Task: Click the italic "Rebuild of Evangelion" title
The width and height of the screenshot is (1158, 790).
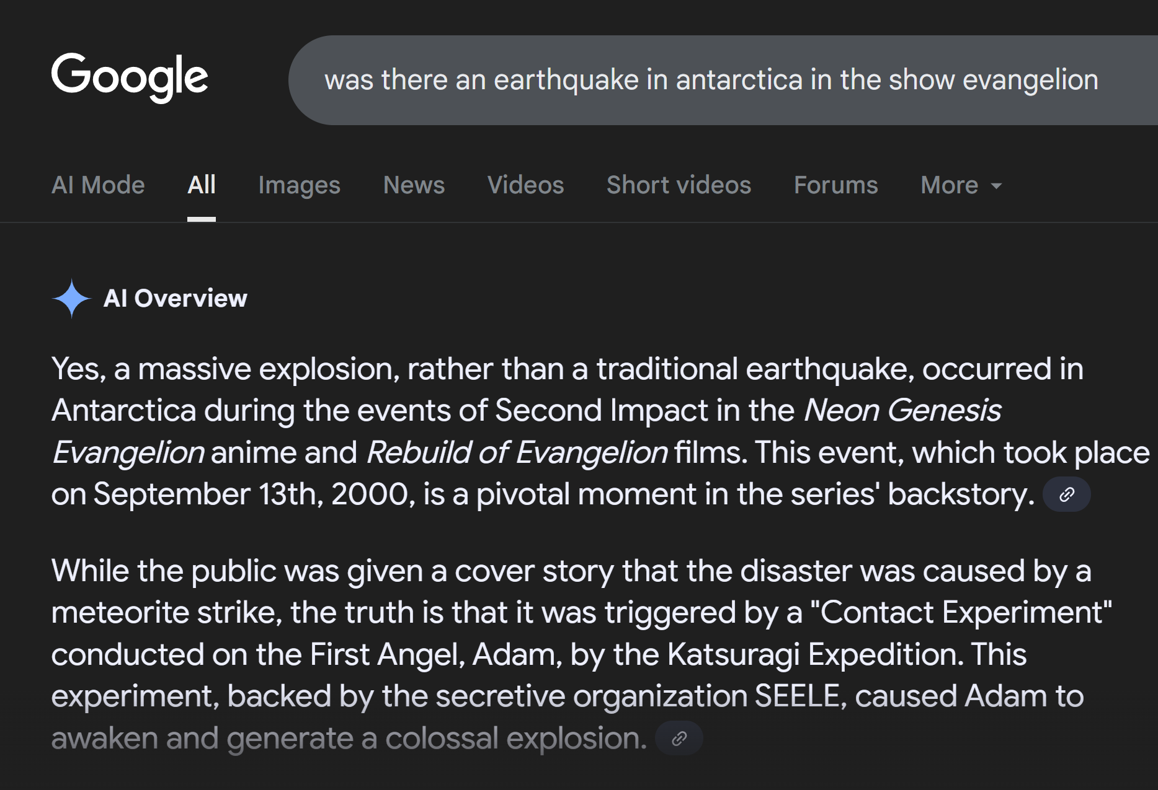Action: coord(517,452)
